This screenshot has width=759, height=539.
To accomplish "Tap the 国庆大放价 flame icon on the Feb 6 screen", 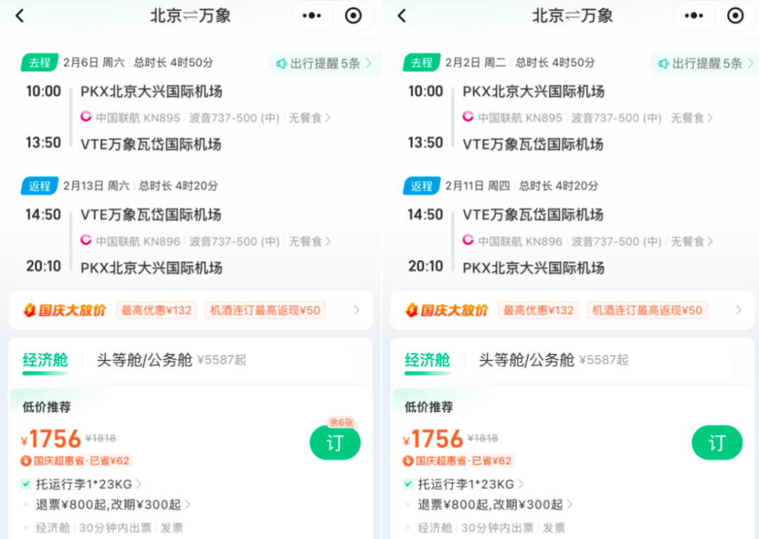I will tap(29, 310).
